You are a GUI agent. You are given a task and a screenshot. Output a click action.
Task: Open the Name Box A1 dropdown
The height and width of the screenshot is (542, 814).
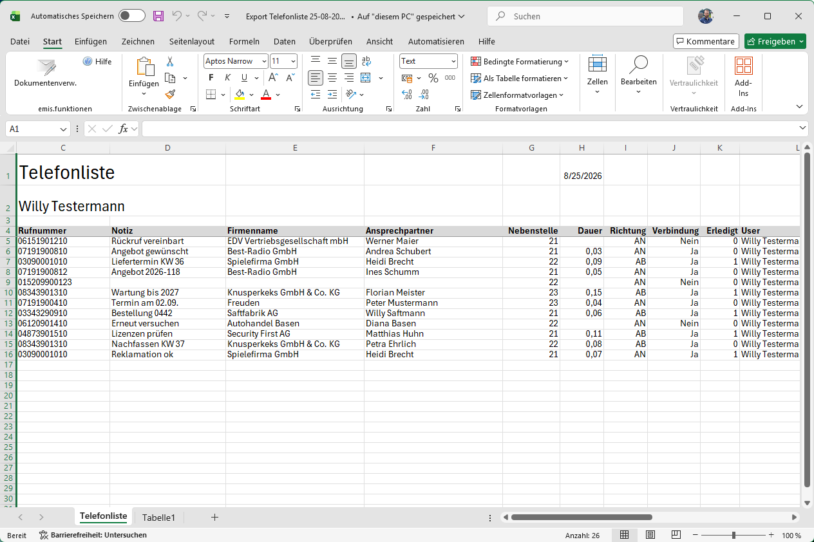[x=63, y=129]
